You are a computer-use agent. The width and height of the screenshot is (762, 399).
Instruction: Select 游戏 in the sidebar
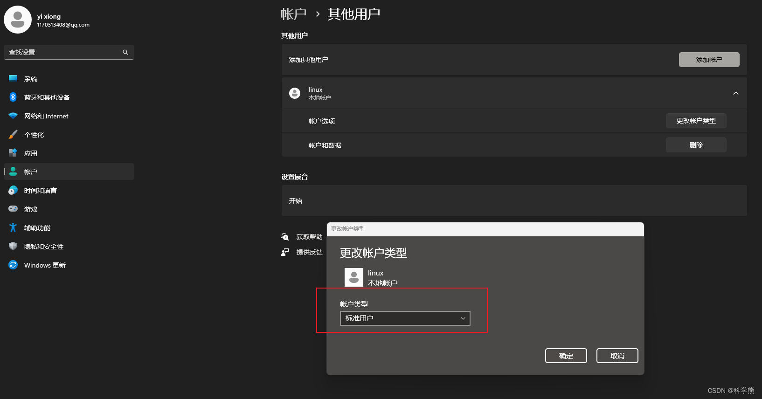click(69, 209)
